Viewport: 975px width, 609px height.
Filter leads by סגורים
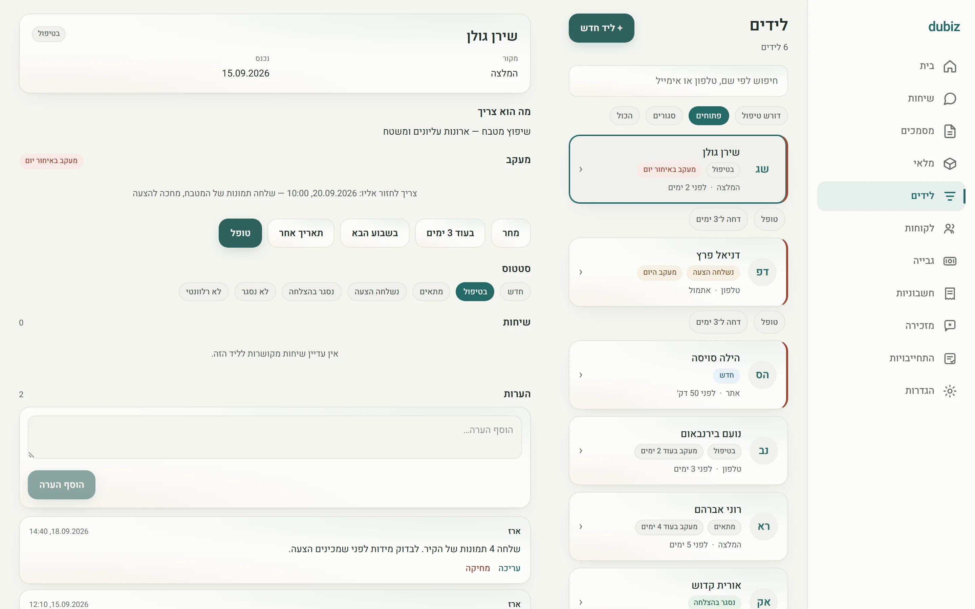(664, 116)
